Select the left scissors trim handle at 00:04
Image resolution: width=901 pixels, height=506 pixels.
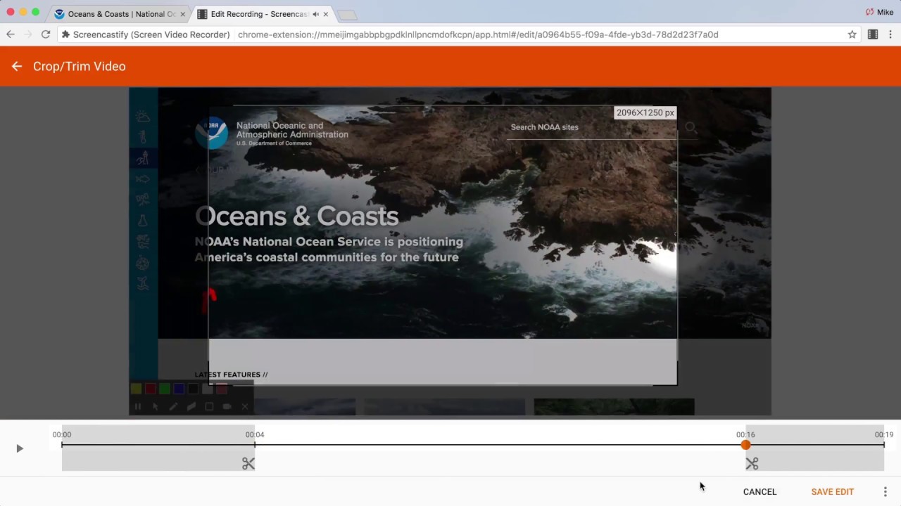tap(248, 464)
